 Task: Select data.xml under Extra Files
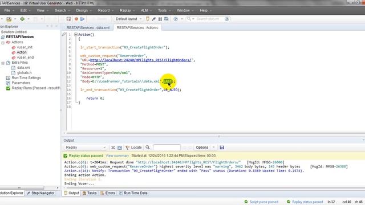23,68
